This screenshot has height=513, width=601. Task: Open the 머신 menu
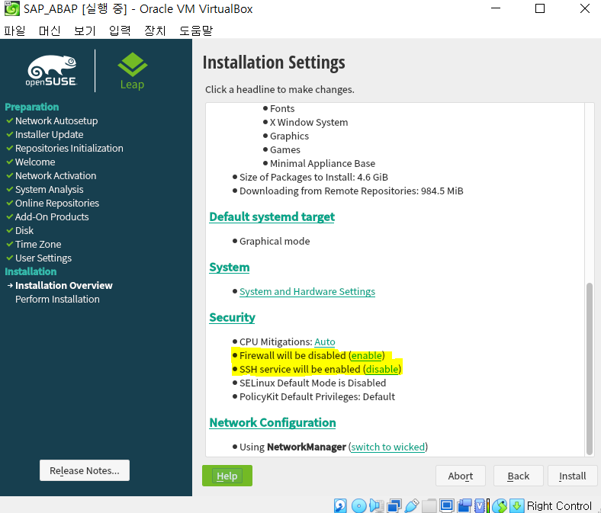pos(50,30)
